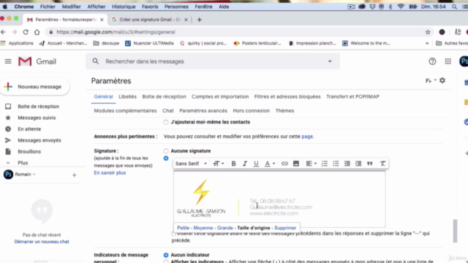
Task: Open the Sans Serif font dropdown
Action: 191,164
